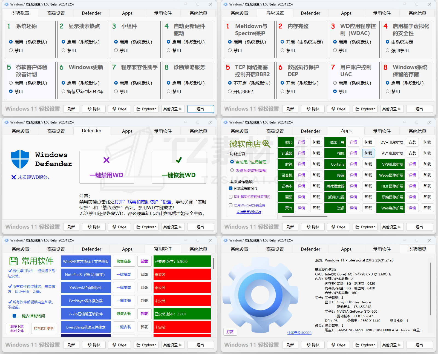The height and width of the screenshot is (354, 438).
Task: Click 详情 for Cortana app
Action: click(x=353, y=164)
